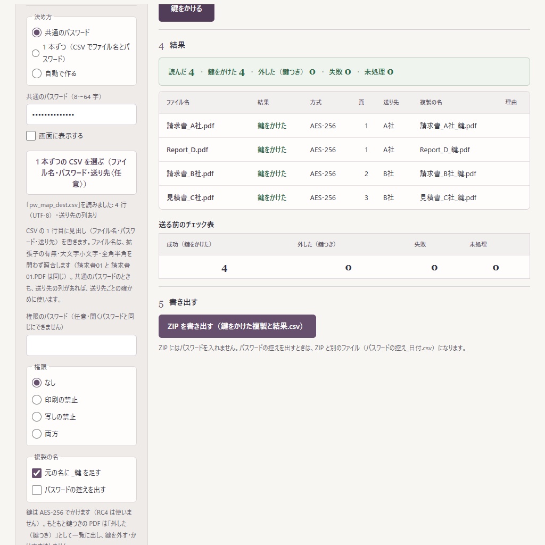
Task: Focus the 共通のパスワード input field
Action: pos(81,114)
